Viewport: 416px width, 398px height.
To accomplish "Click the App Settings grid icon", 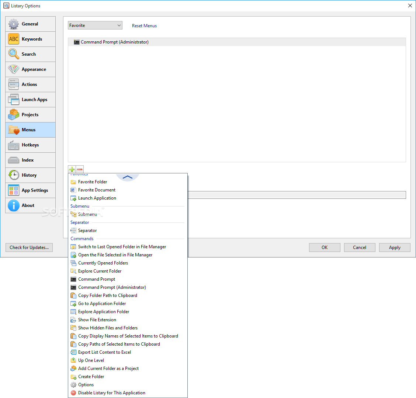I will coord(14,190).
